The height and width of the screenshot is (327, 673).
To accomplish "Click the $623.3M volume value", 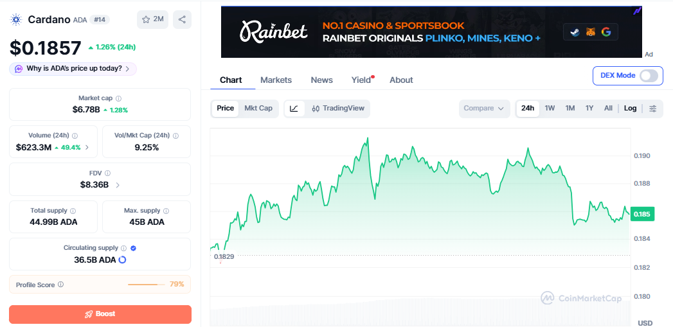I will click(33, 148).
